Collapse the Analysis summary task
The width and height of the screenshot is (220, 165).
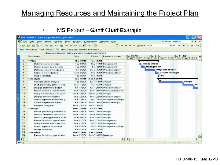point(29,79)
